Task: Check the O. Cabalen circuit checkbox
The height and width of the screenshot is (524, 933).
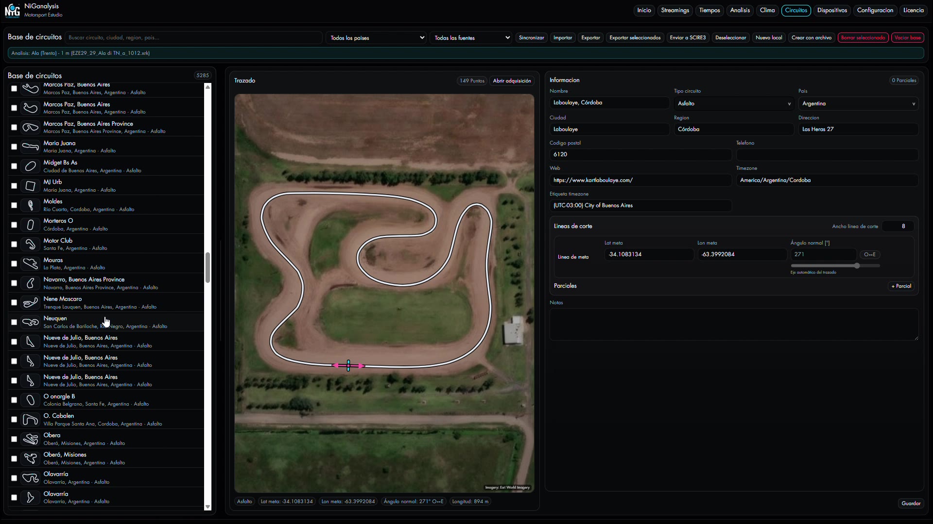Action: pos(14,420)
